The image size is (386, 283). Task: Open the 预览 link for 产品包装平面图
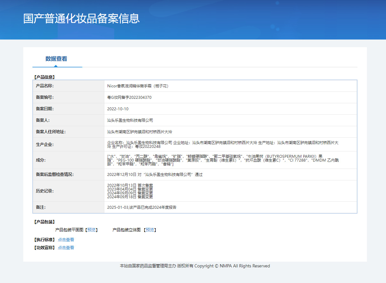[91, 230]
